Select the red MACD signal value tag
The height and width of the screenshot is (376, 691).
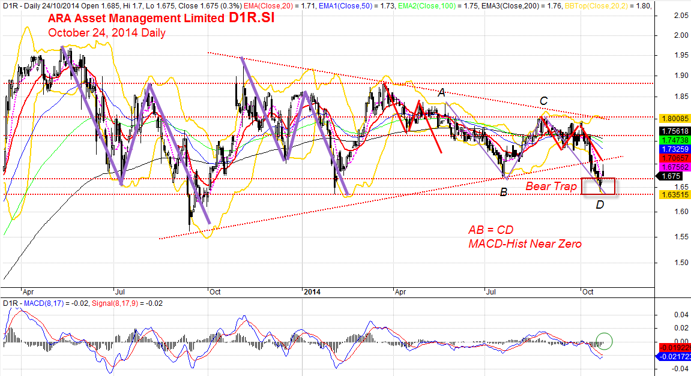pos(675,348)
